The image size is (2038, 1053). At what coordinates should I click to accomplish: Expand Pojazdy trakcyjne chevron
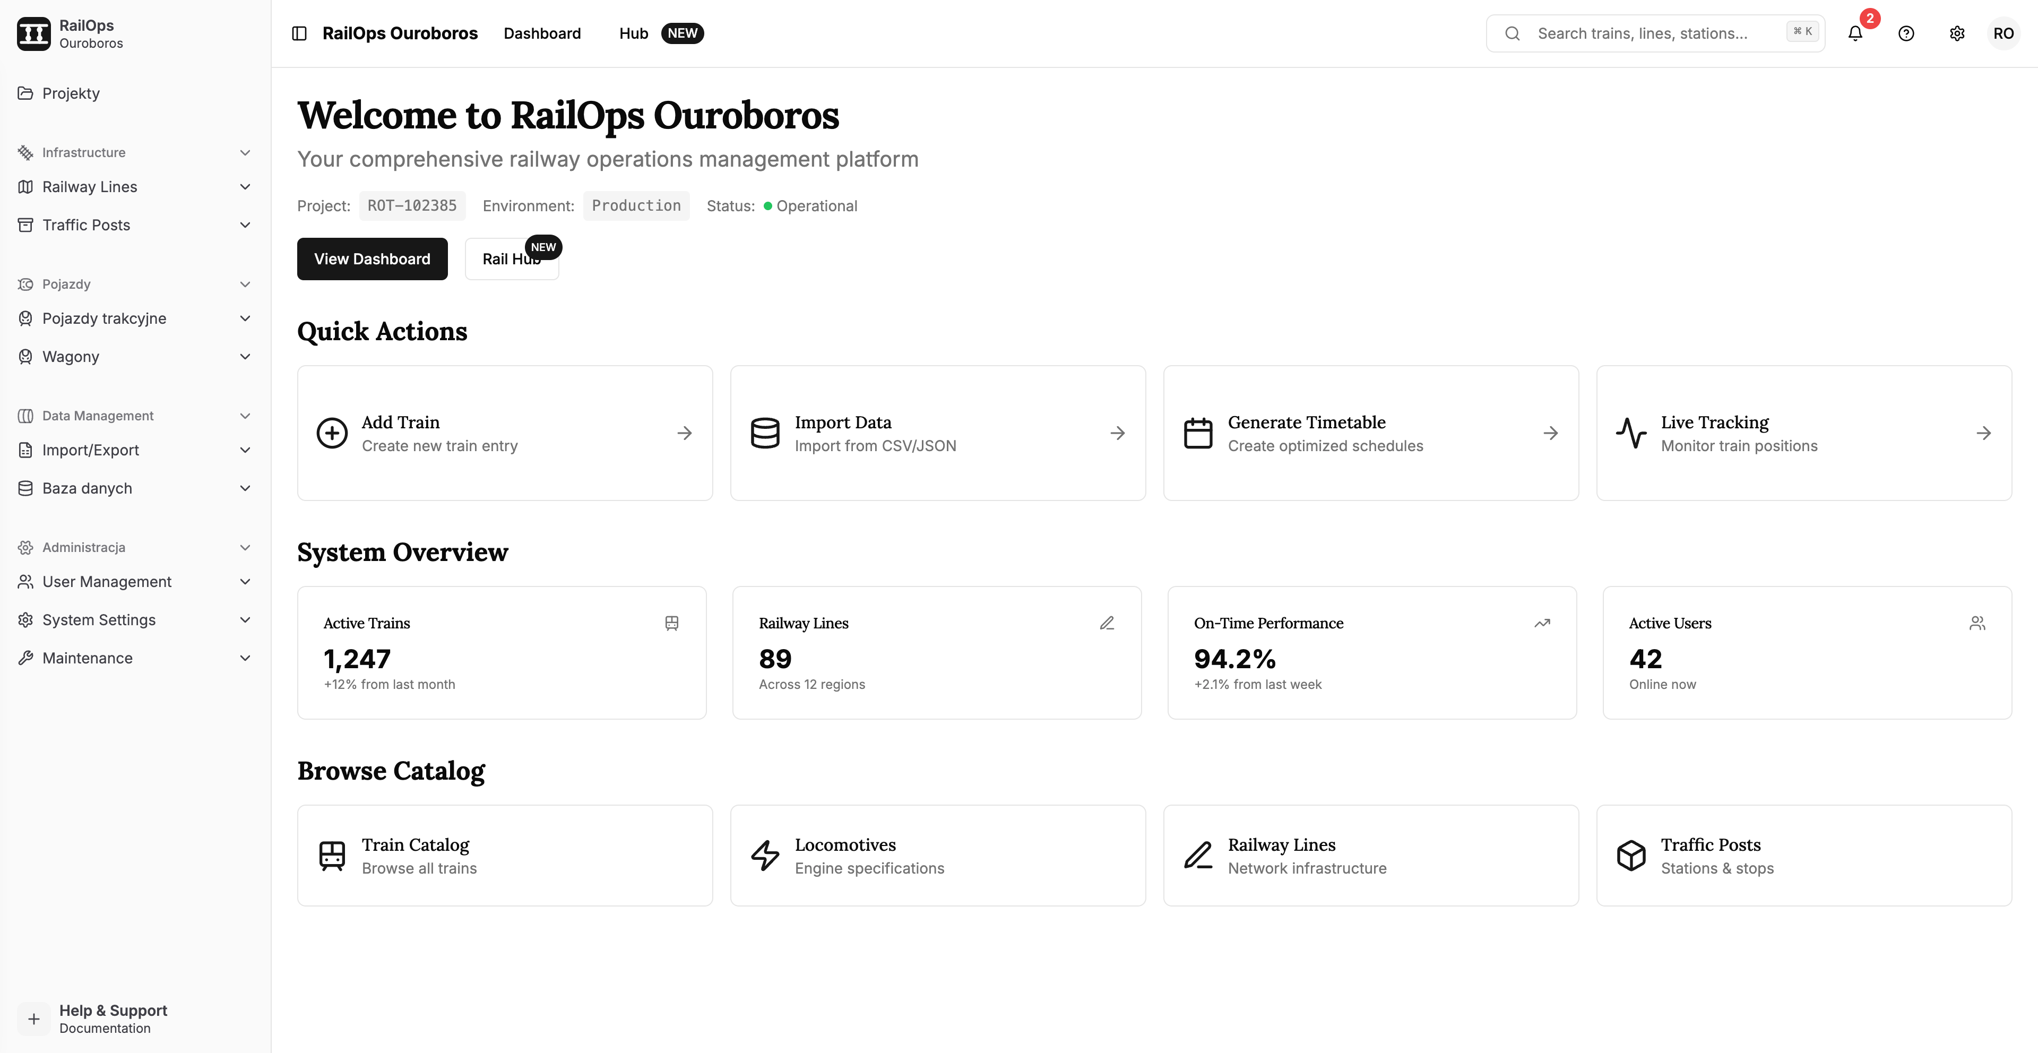[245, 318]
